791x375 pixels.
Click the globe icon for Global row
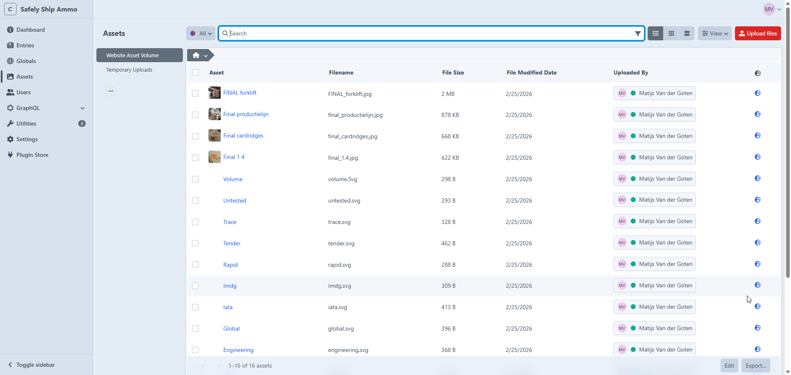[758, 328]
